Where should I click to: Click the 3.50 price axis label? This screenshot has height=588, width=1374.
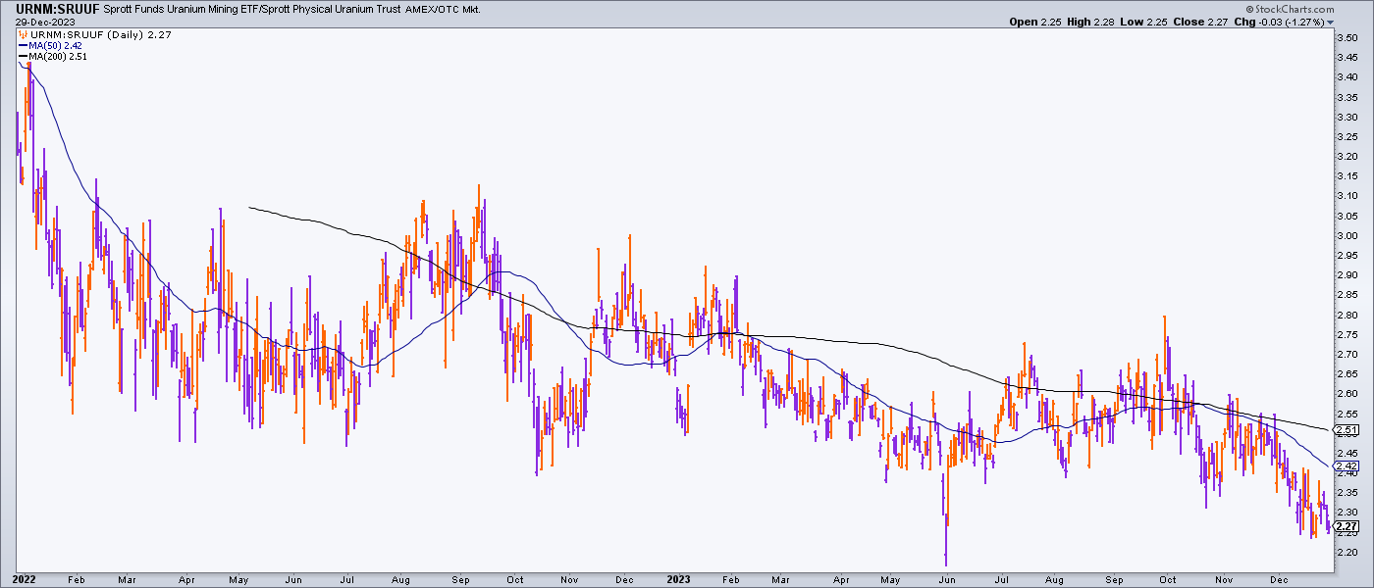coord(1348,37)
